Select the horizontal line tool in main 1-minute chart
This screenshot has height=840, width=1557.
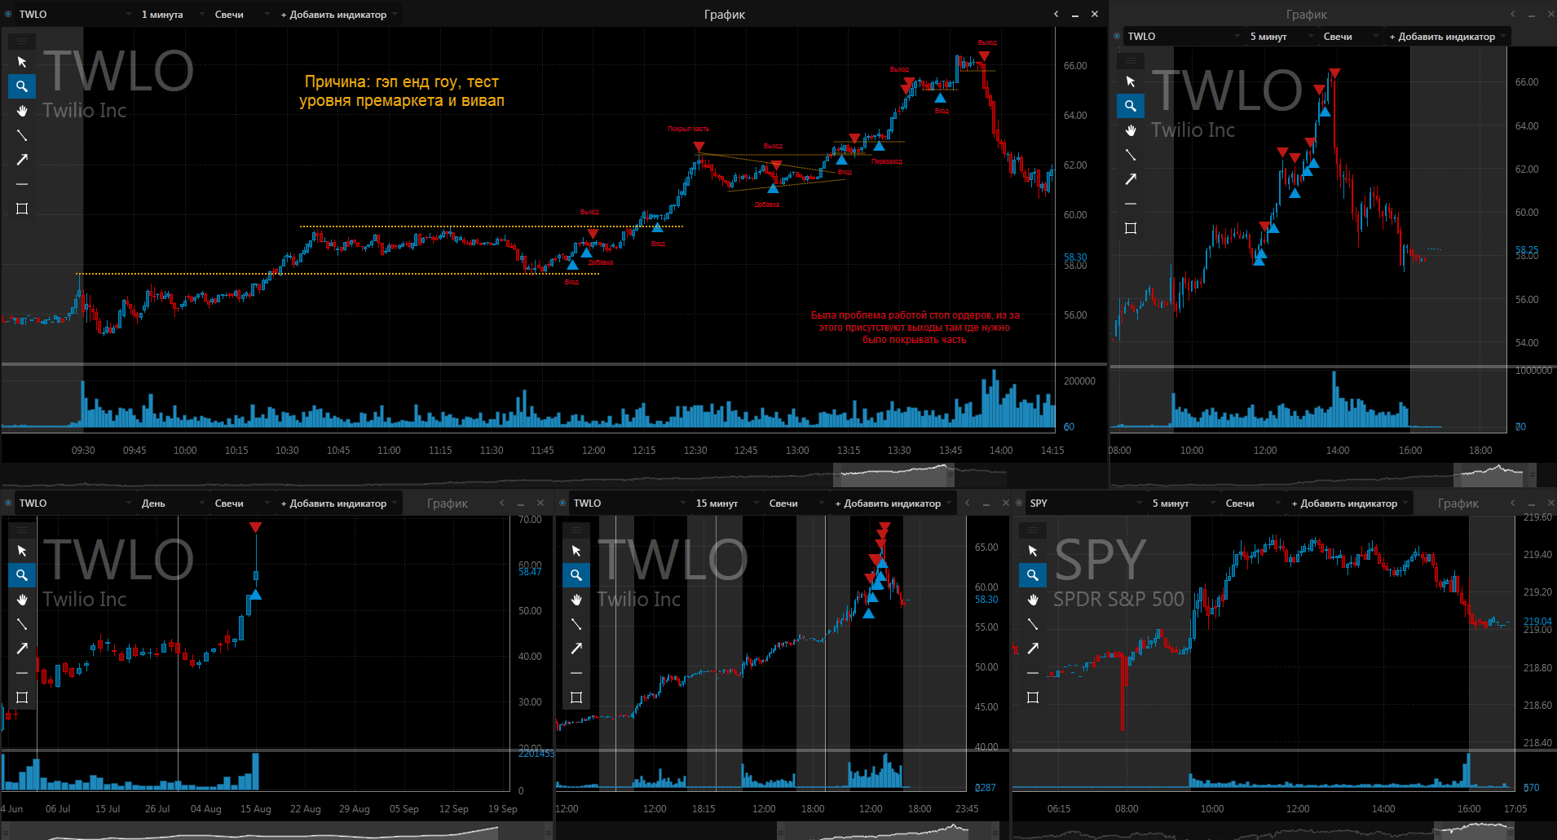point(22,184)
